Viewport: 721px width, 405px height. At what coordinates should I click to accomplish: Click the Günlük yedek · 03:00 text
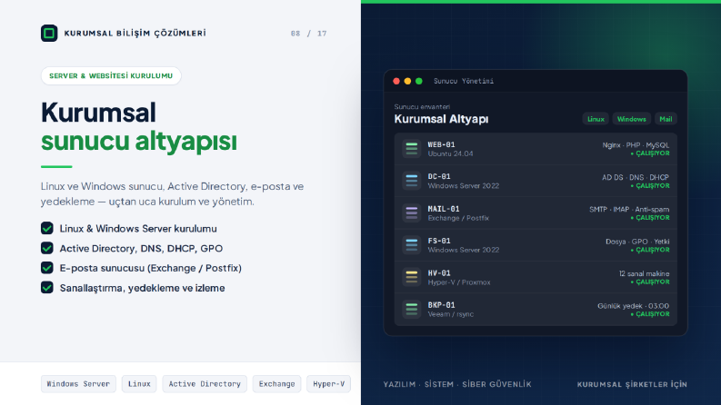point(633,306)
